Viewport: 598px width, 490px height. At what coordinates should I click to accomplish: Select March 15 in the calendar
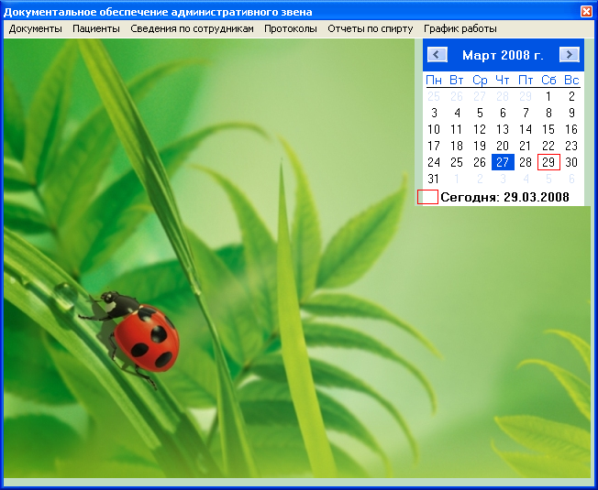[x=548, y=129]
